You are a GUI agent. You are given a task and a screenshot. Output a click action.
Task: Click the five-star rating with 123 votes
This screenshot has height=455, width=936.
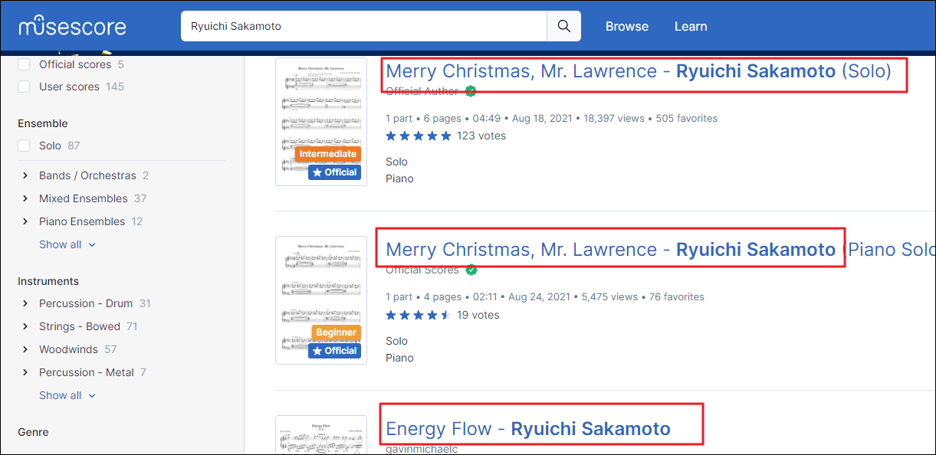pyautogui.click(x=419, y=136)
